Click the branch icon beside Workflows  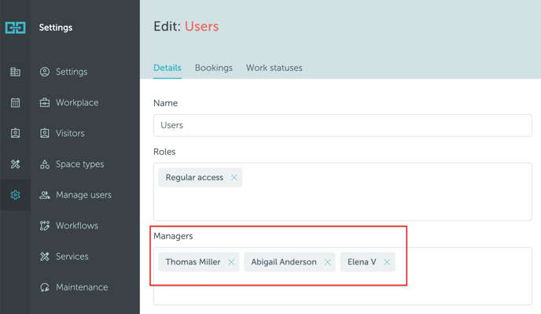click(45, 226)
